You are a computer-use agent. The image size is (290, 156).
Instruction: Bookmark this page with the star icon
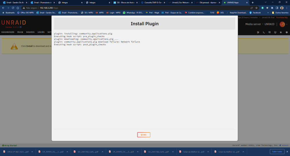tap(256, 8)
